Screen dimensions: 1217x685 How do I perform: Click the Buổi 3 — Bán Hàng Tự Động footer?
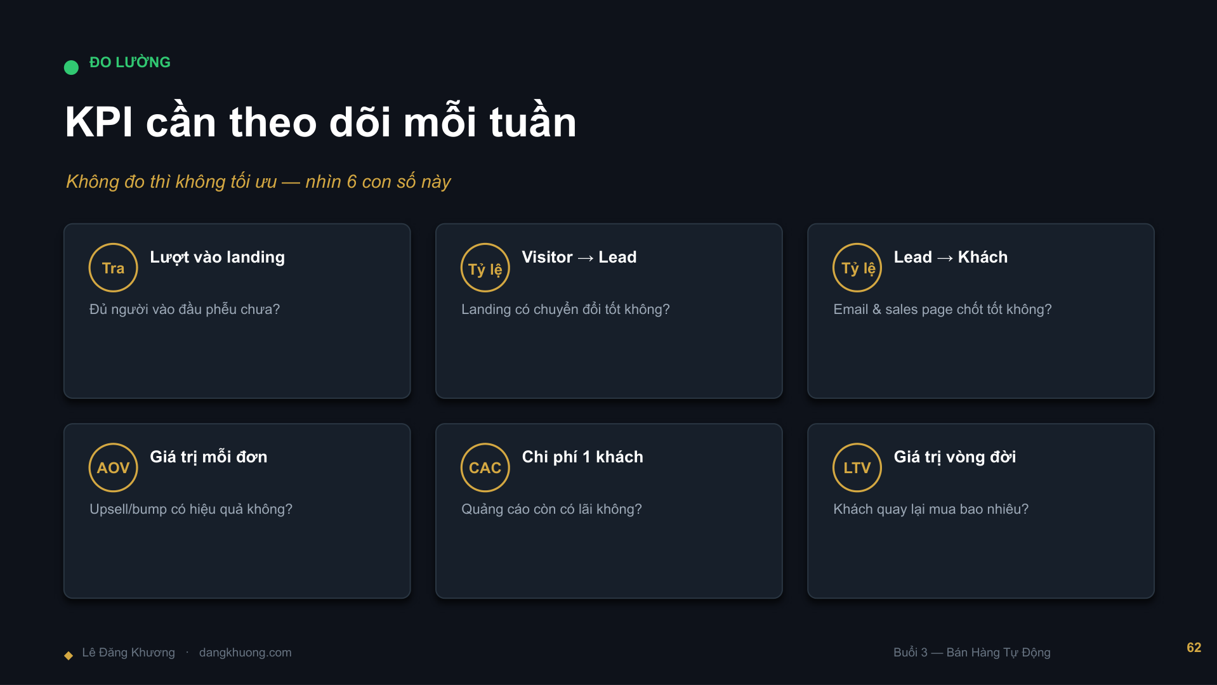(x=971, y=652)
